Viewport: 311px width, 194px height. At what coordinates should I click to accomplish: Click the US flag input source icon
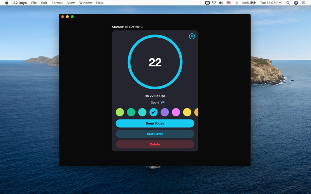coord(229,3)
